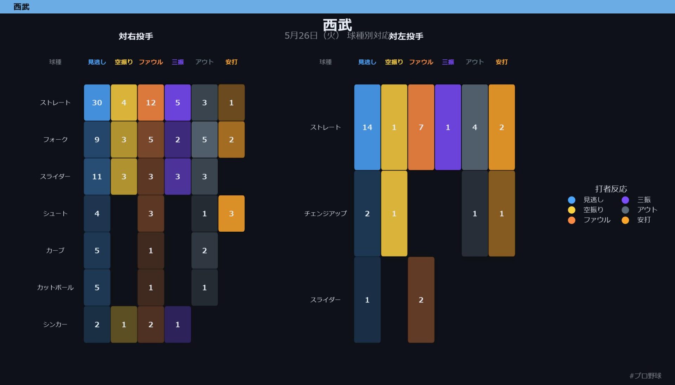675x385 pixels.
Task: Click the アウト column header under 対左投手
Action: [x=475, y=62]
